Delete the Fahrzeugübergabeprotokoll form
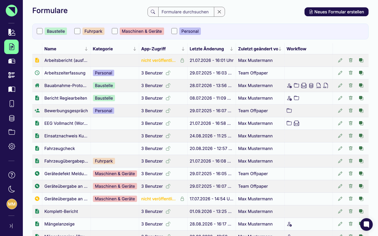This screenshot has height=236, width=378. click(351, 161)
